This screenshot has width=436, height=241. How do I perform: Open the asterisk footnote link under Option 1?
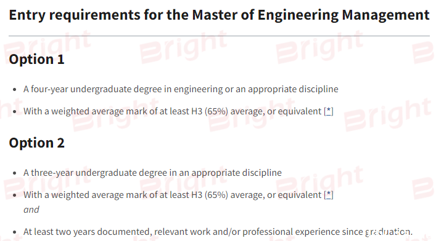point(329,111)
